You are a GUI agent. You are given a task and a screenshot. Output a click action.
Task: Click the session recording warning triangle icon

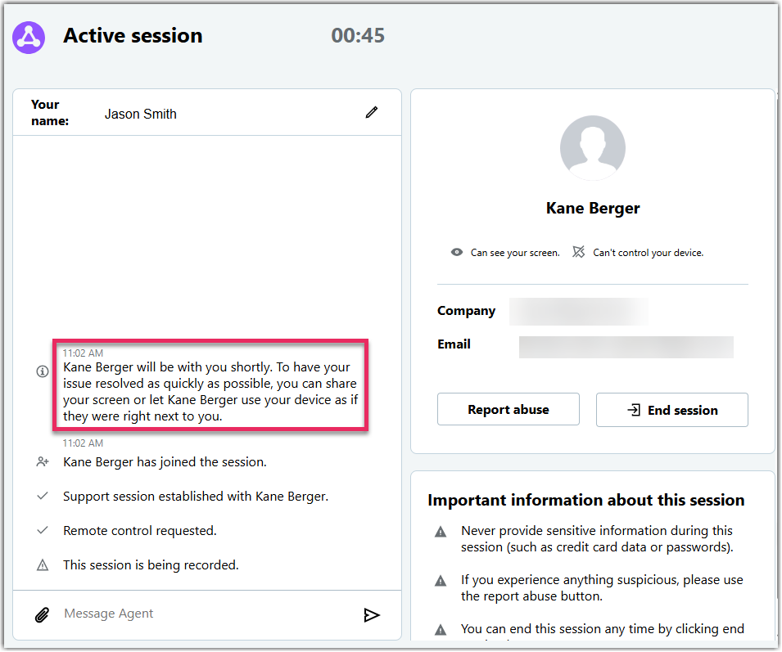(43, 565)
